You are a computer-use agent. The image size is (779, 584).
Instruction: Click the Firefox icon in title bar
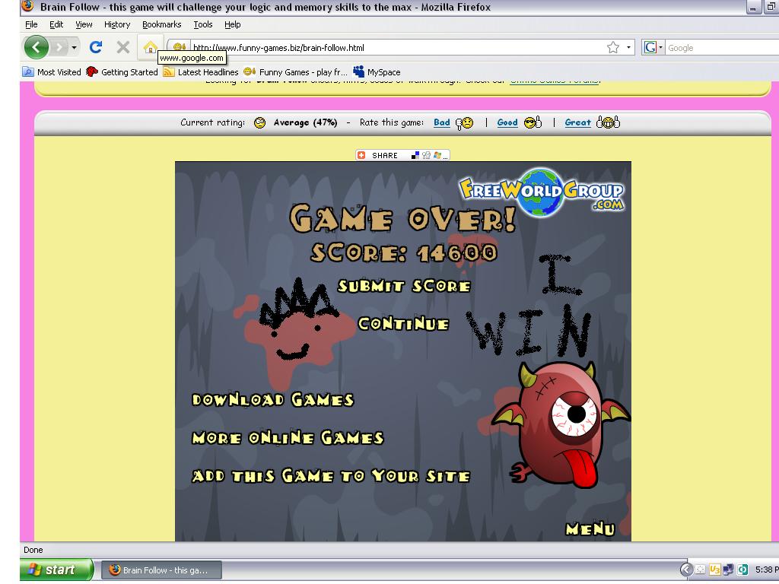click(x=28, y=6)
